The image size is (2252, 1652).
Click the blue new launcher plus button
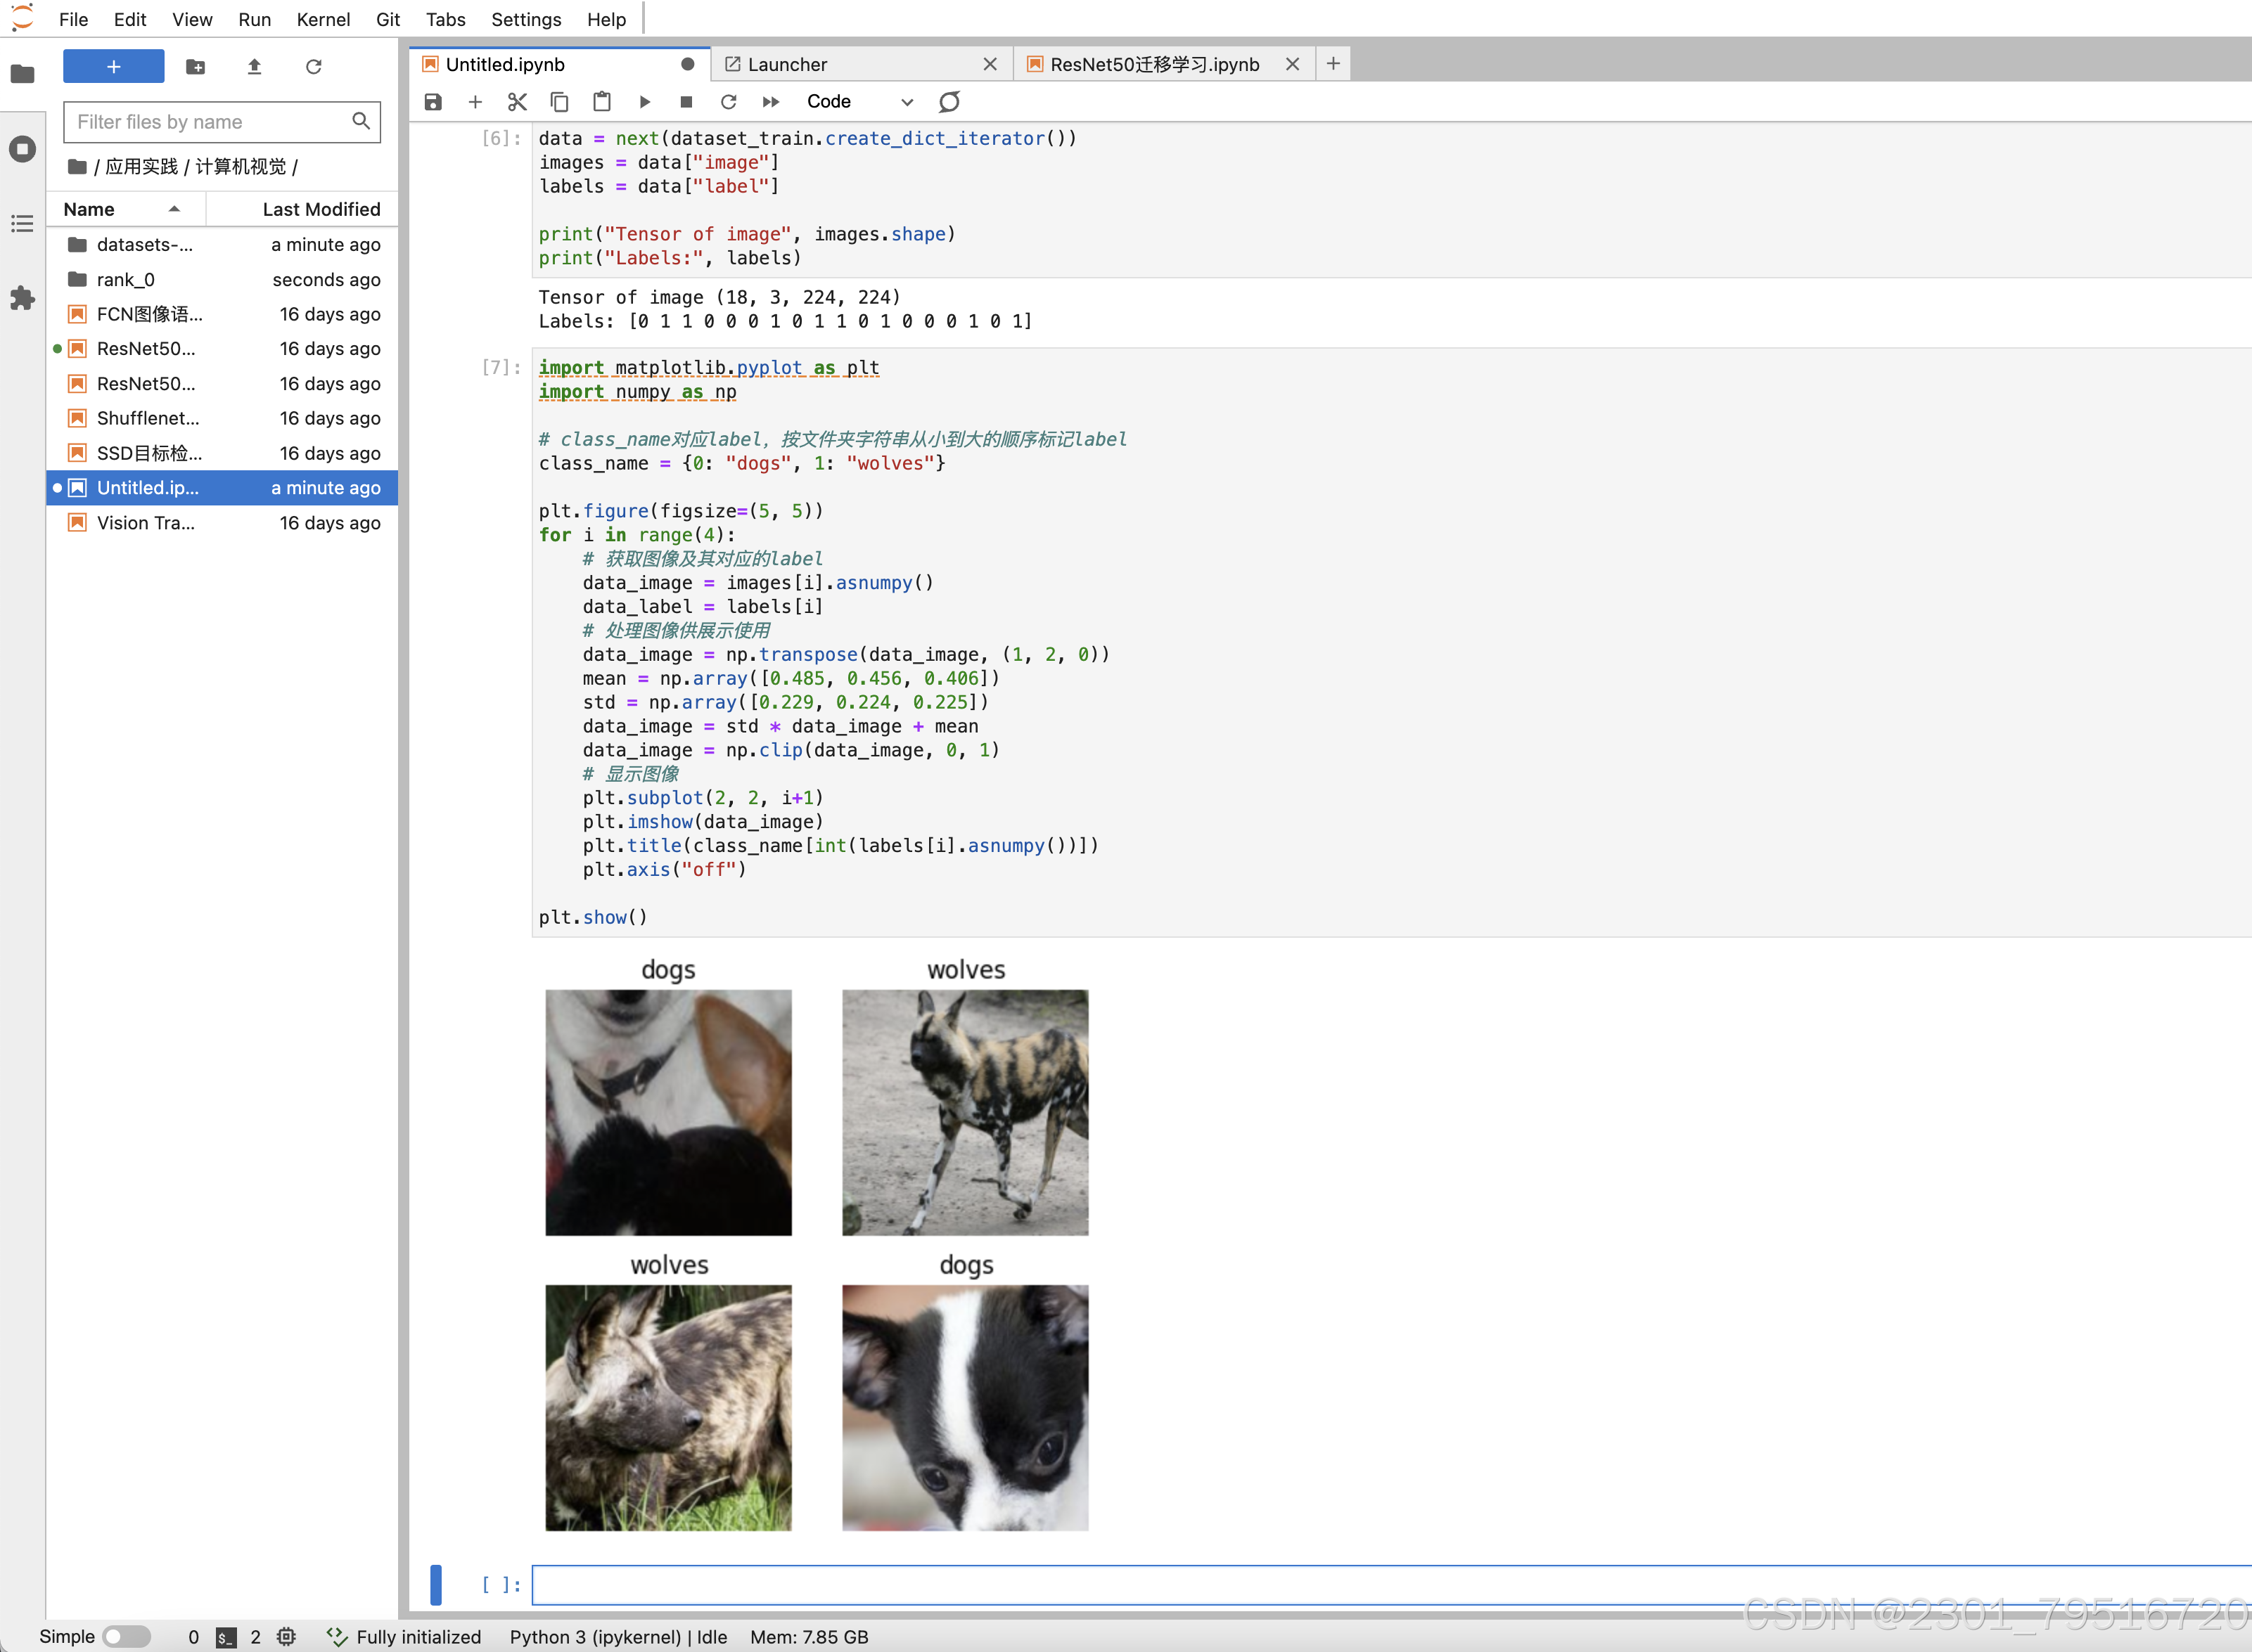tap(113, 67)
